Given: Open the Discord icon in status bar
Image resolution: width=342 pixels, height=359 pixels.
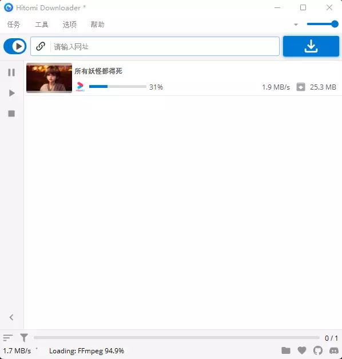Looking at the screenshot, I should [334, 350].
